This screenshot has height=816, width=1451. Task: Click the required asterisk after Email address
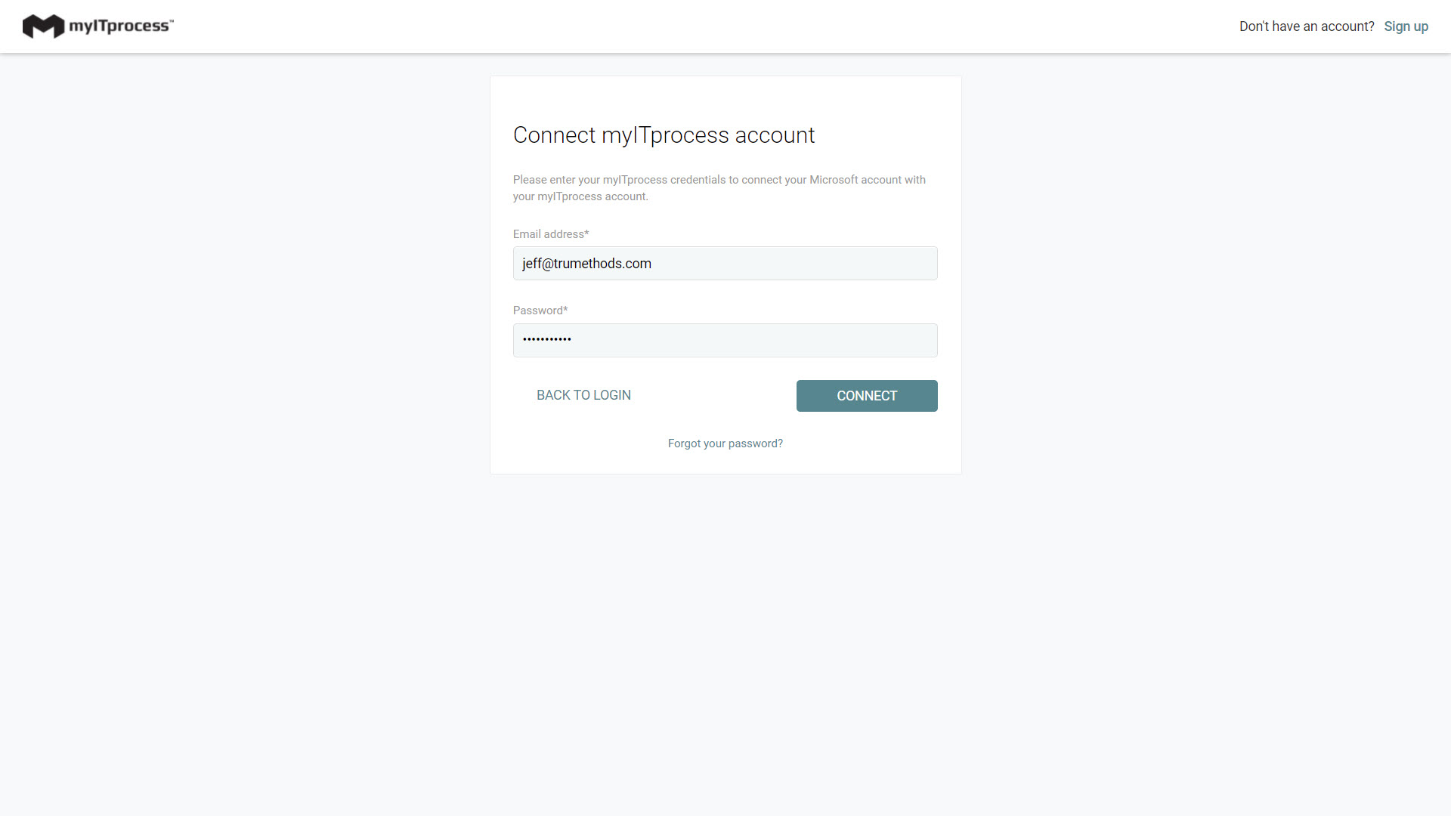[586, 233]
